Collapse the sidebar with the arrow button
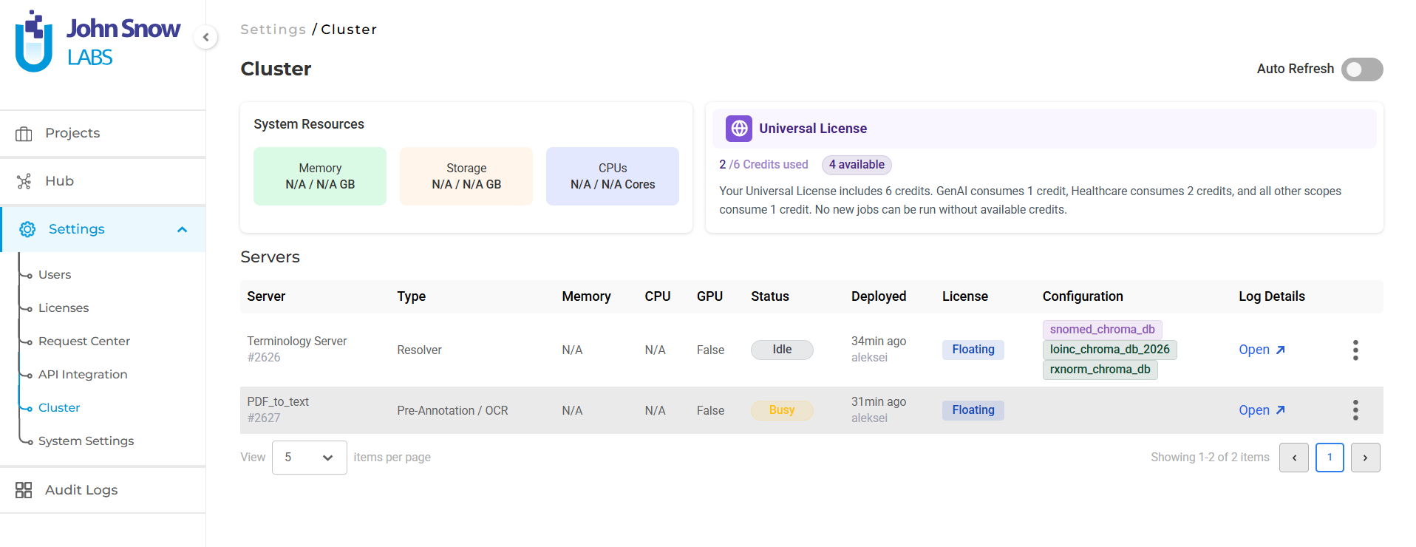Viewport: 1416px width, 547px height. 205,37
